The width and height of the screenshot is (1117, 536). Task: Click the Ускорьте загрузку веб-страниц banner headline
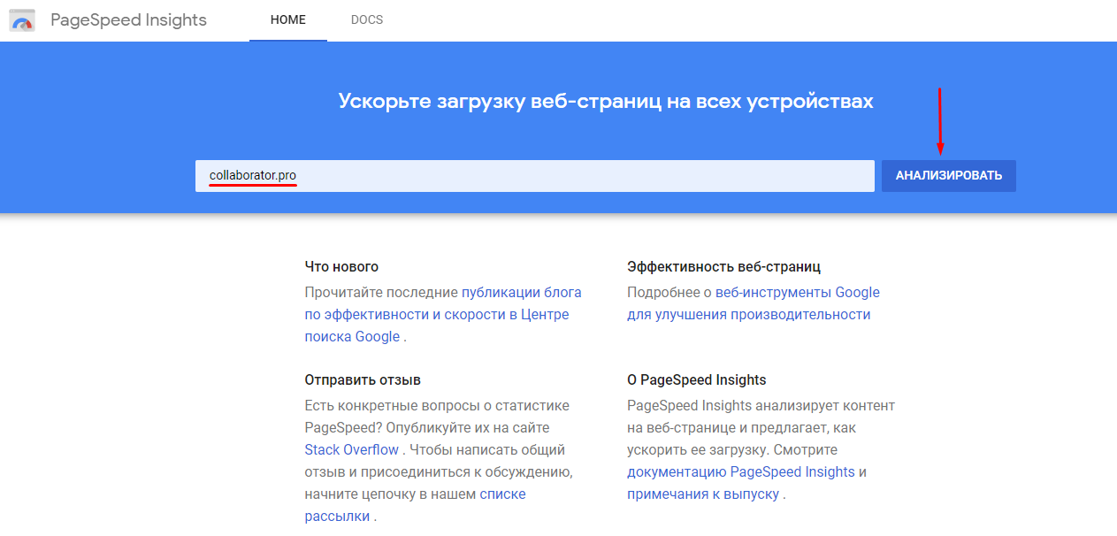tap(606, 101)
